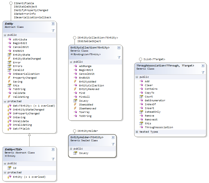Collapse the ThroughAssociation class with chevron button
This screenshot has height=183, width=209.
[x=203, y=66]
